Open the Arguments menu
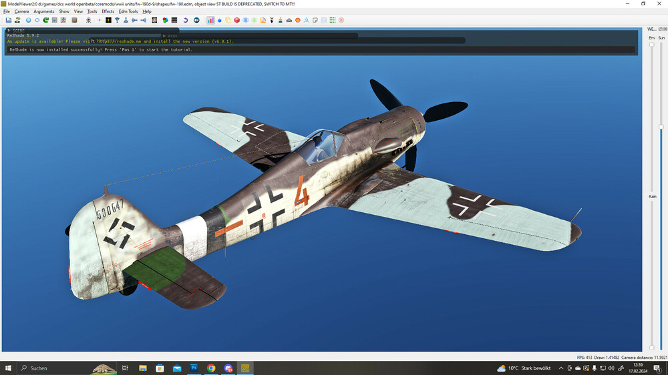 (x=44, y=11)
